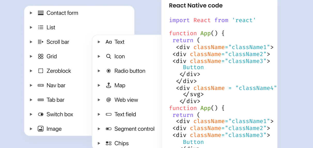Expand the Image row arrow
Image resolution: width=313 pixels, height=148 pixels.
[x=31, y=129]
